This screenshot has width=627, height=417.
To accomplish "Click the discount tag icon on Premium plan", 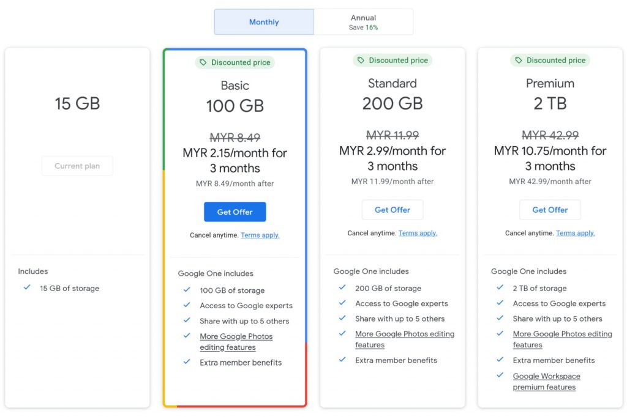I will point(518,61).
